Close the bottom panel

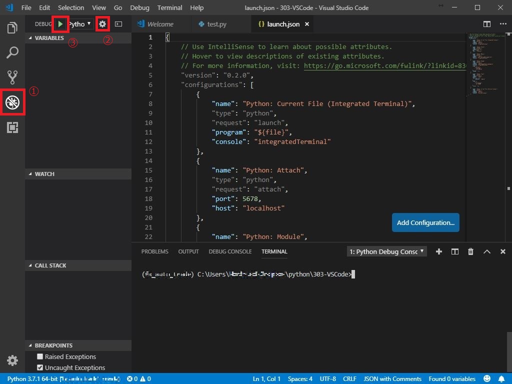tap(503, 251)
